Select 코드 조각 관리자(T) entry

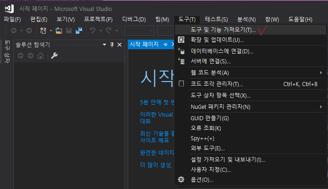tap(250, 84)
